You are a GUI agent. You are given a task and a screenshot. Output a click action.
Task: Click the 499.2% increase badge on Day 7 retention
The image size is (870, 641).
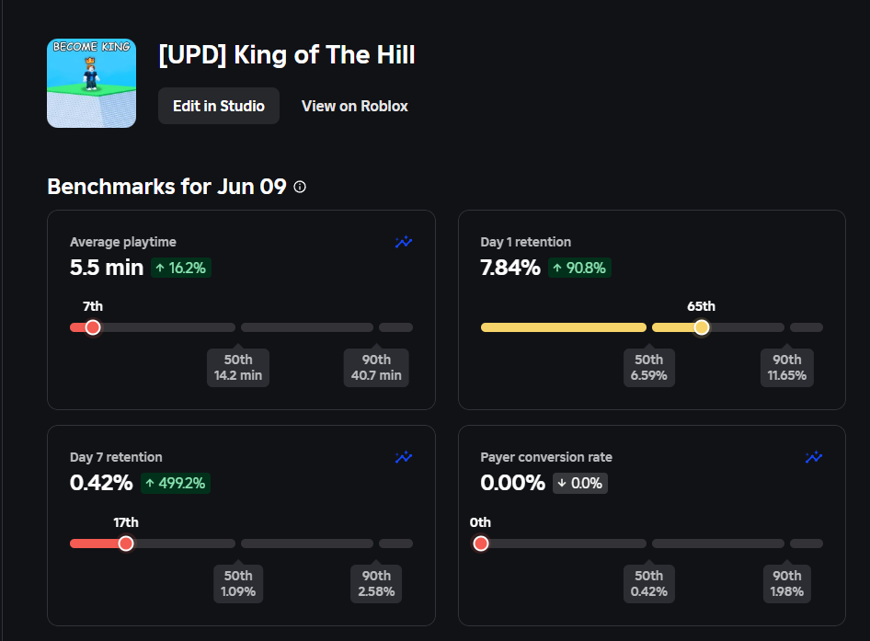(x=176, y=484)
